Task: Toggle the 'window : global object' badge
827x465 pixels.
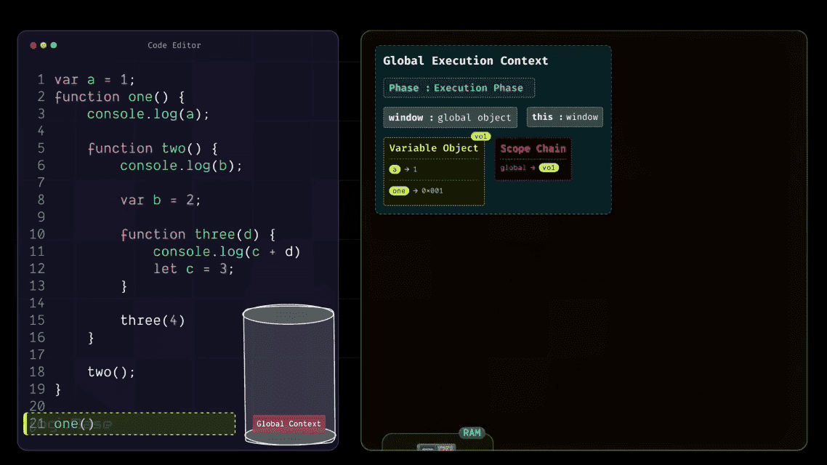Action: [x=450, y=117]
